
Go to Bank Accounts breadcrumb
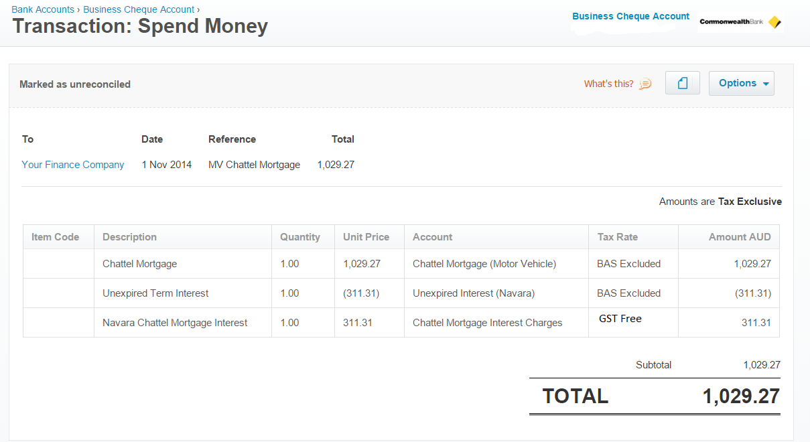click(43, 9)
